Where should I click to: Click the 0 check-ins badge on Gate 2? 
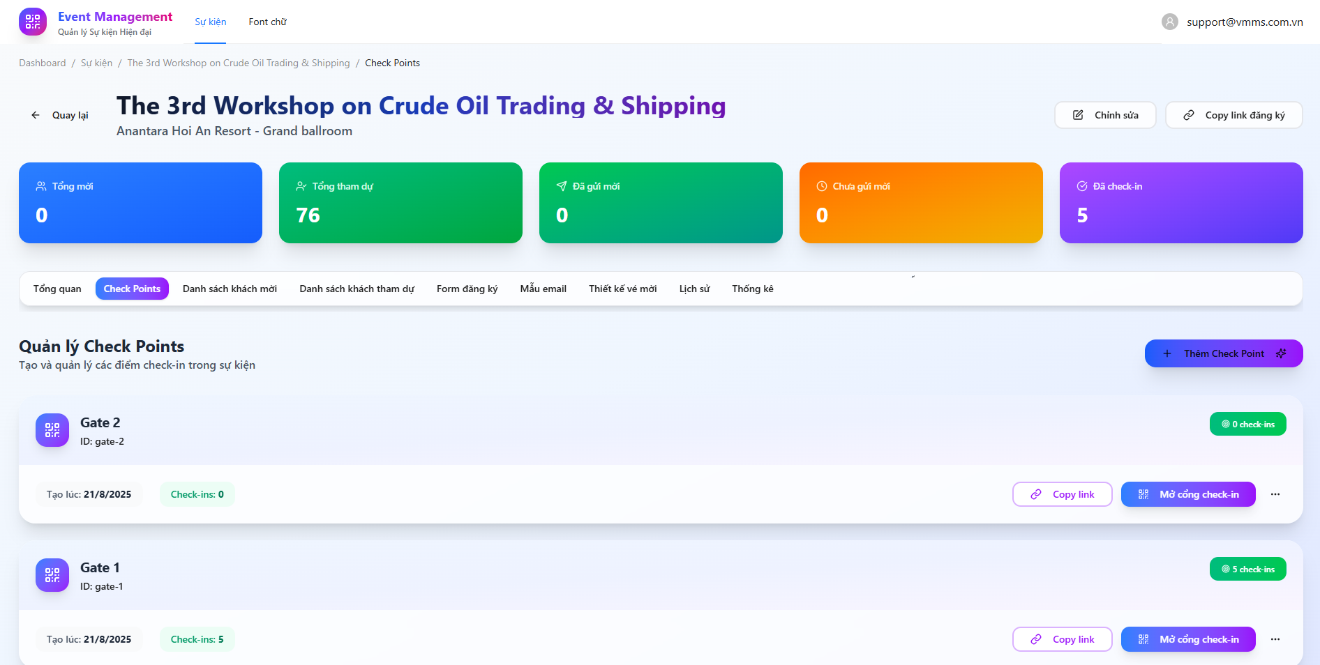(x=1247, y=425)
